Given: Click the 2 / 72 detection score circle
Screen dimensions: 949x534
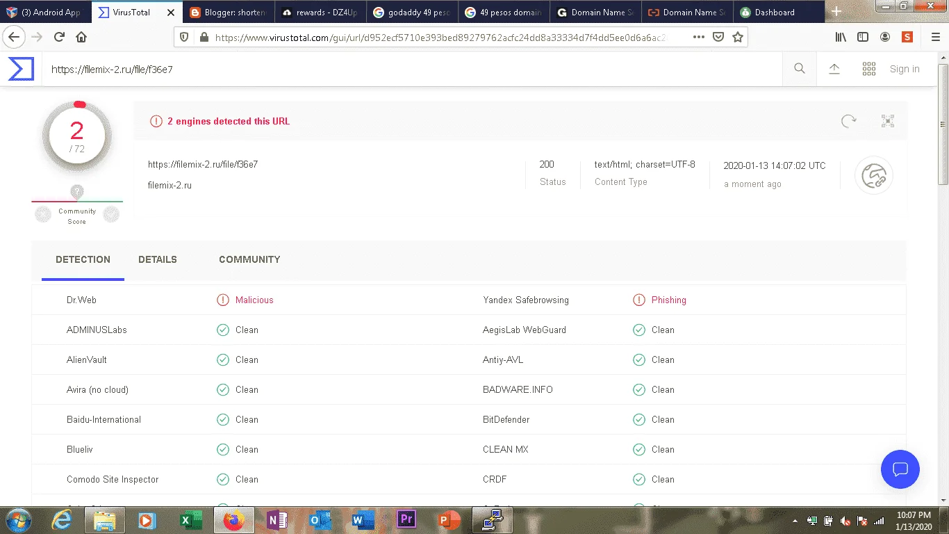Looking at the screenshot, I should [77, 136].
